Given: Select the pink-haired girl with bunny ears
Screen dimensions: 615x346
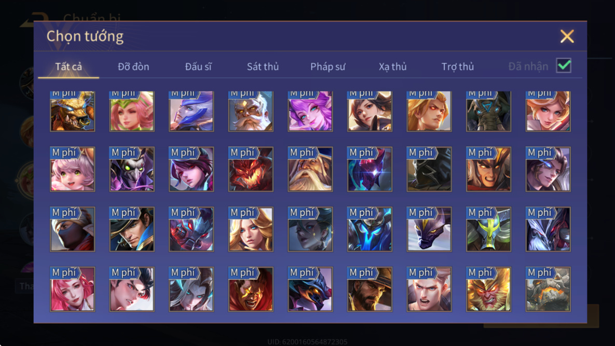Looking at the screenshot, I should click(73, 169).
